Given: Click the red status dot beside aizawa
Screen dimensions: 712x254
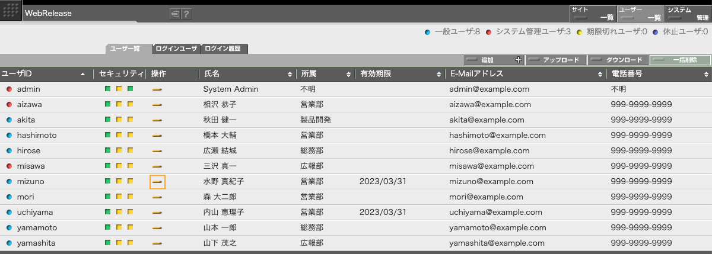Looking at the screenshot, I should pos(9,105).
